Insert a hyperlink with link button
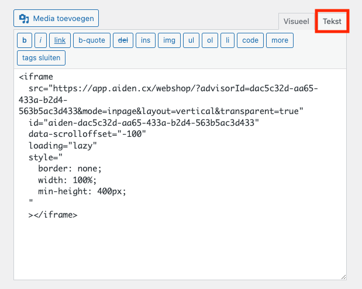Screen dimensions: 362x289 coord(60,40)
